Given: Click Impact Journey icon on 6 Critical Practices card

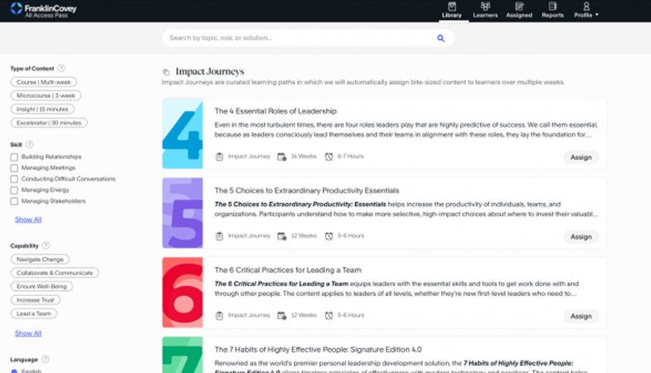Looking at the screenshot, I should point(219,315).
